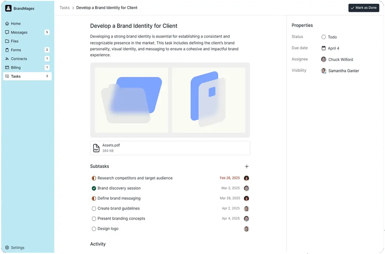Toggle status of Define brand messaging subtask

(94, 198)
